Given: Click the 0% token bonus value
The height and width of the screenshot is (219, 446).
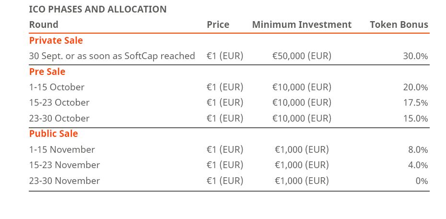Looking at the screenshot, I should (422, 181).
